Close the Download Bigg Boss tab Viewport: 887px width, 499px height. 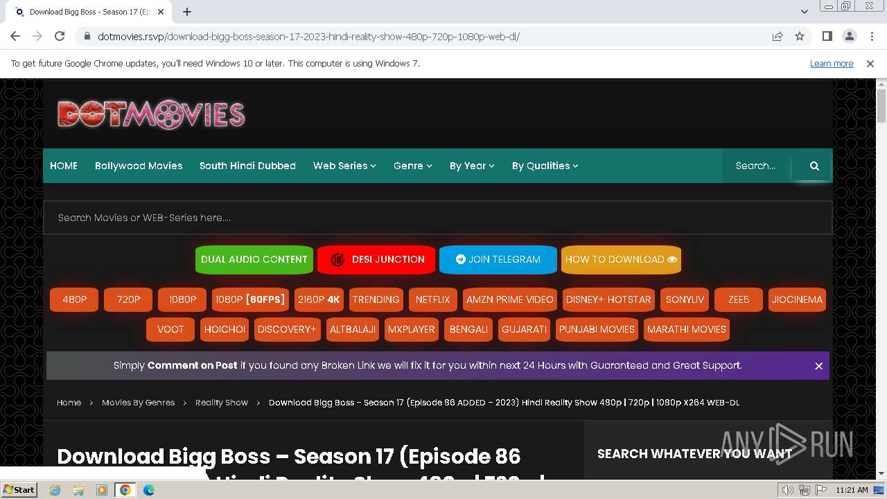pyautogui.click(x=161, y=12)
